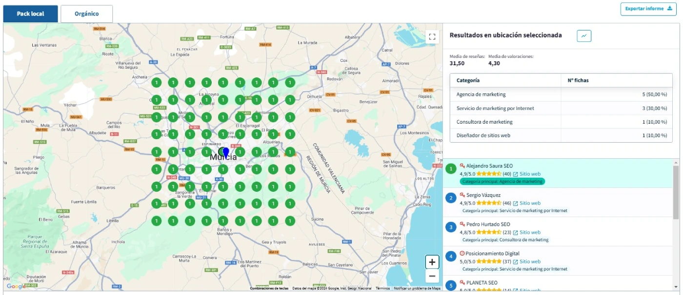This screenshot has width=683, height=295.
Task: Click Combinaciones de teclas on map footer
Action: click(x=269, y=288)
